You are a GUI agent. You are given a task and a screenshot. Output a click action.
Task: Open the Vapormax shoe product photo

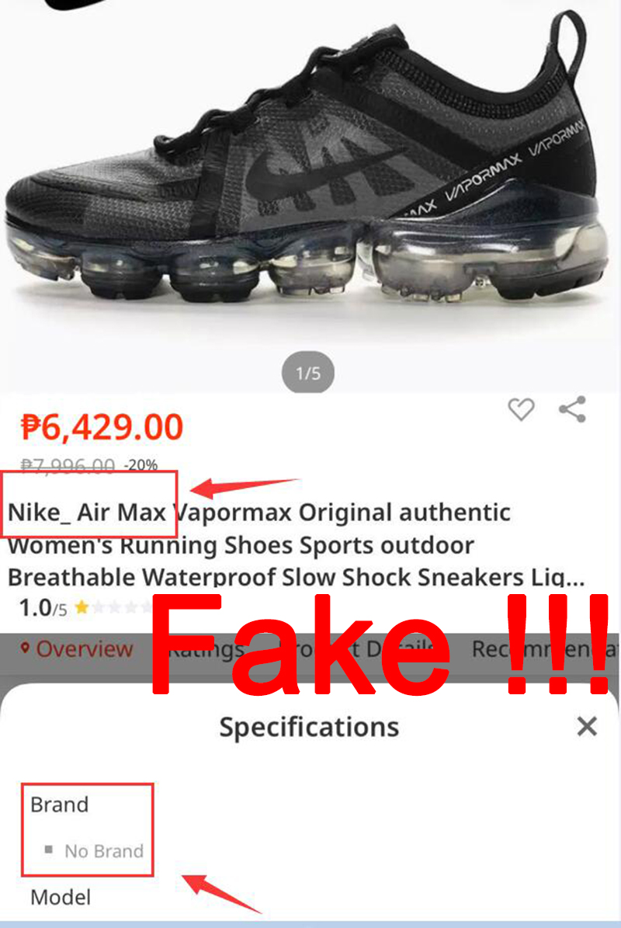tap(307, 160)
